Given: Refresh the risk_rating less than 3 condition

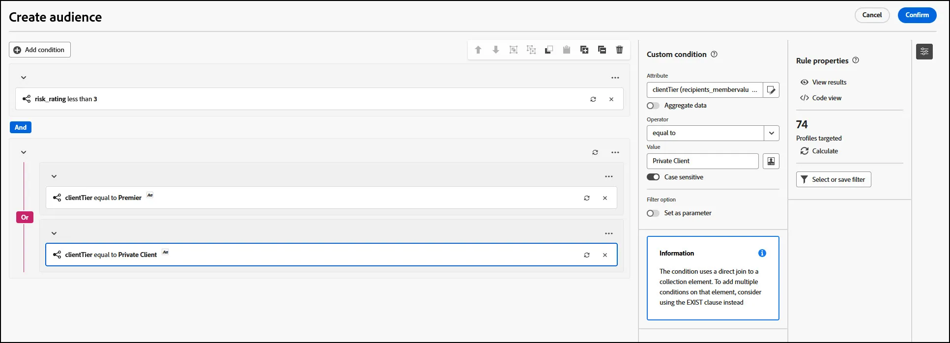Looking at the screenshot, I should 593,99.
